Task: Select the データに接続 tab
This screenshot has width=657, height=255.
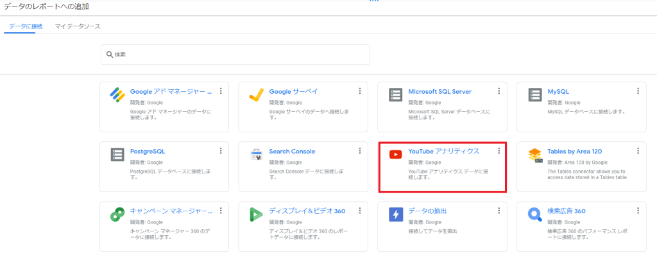Action: click(26, 26)
